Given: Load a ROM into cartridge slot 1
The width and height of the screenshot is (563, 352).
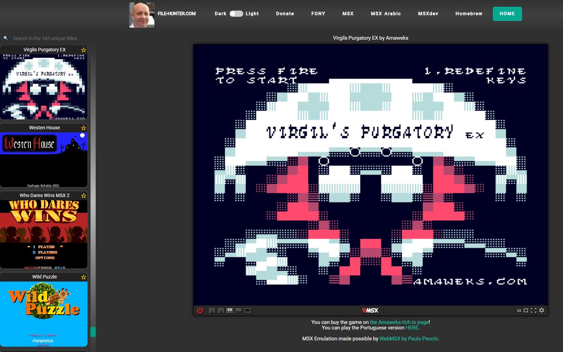Looking at the screenshot, I should 230,310.
